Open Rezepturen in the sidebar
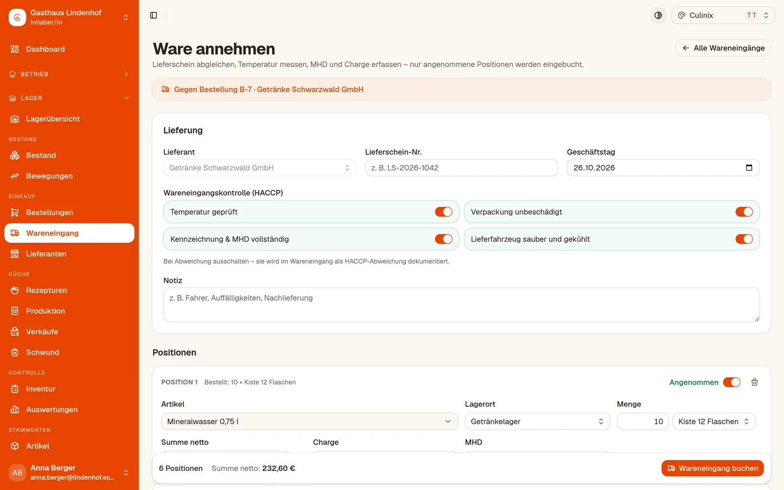 (x=69, y=290)
